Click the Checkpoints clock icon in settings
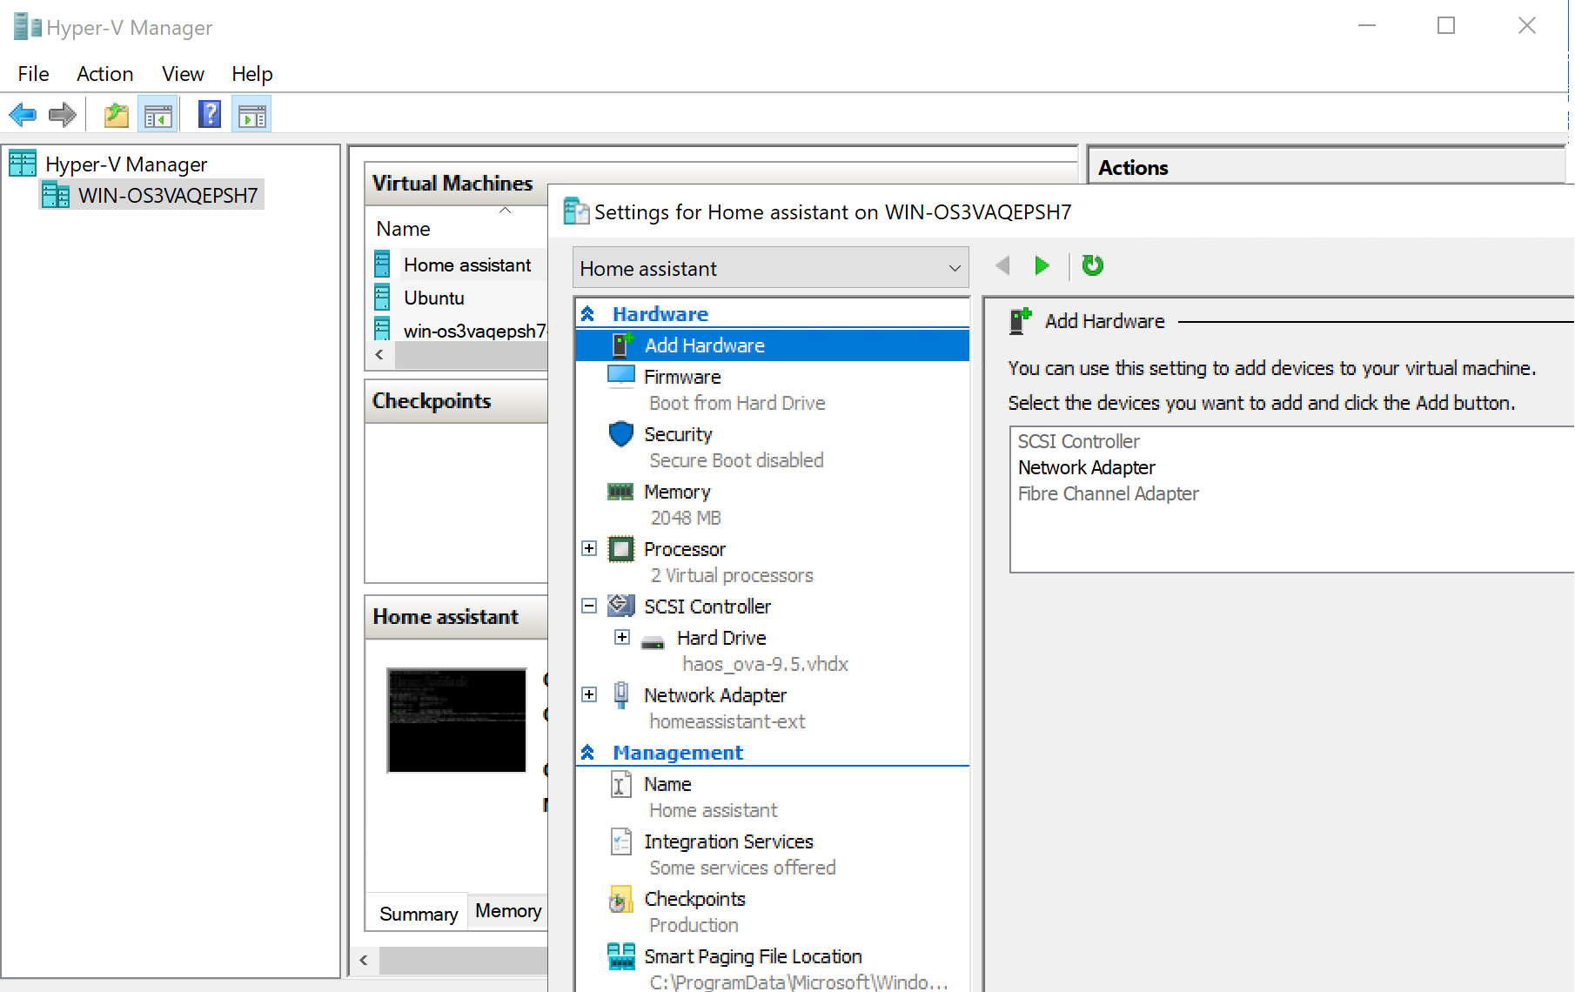 (x=620, y=899)
